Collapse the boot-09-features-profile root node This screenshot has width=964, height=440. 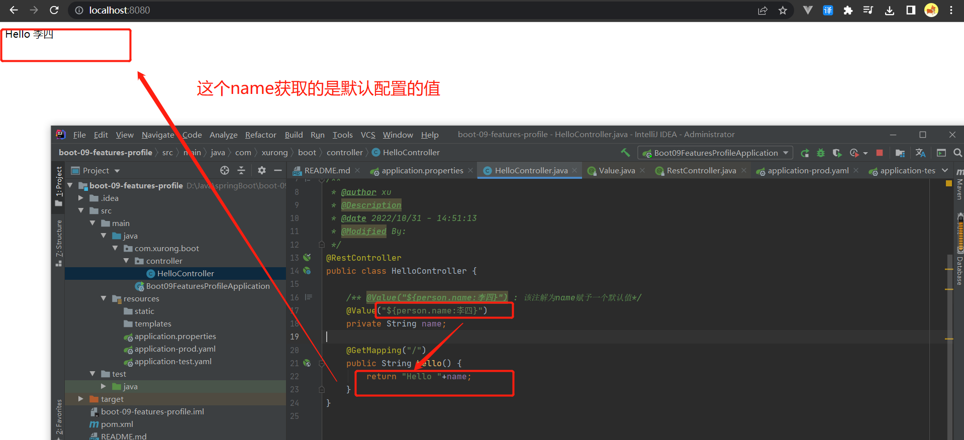click(70, 185)
